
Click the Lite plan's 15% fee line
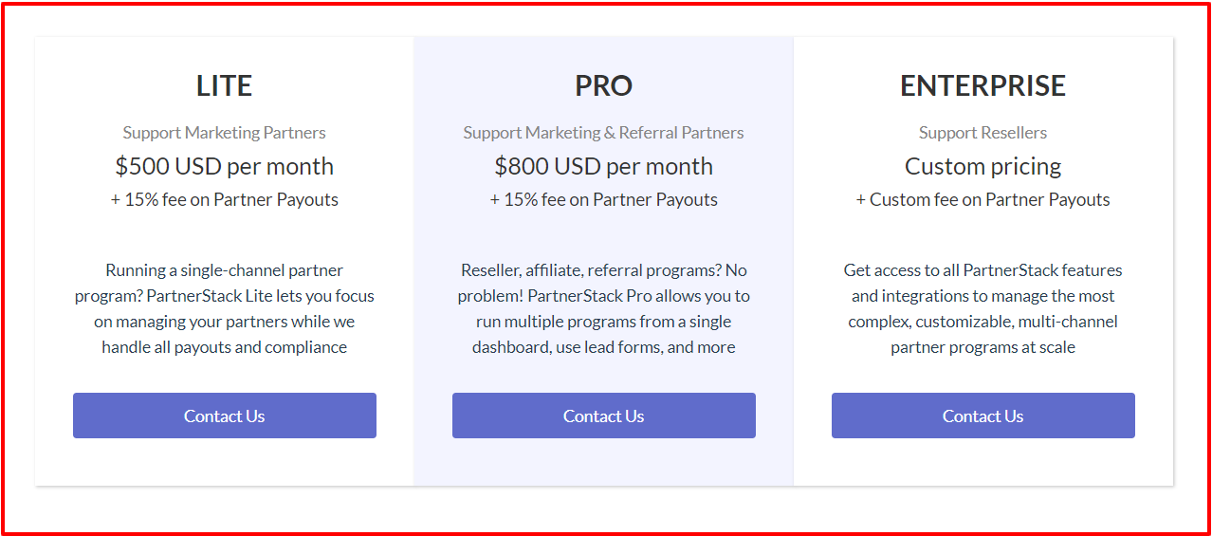click(225, 199)
